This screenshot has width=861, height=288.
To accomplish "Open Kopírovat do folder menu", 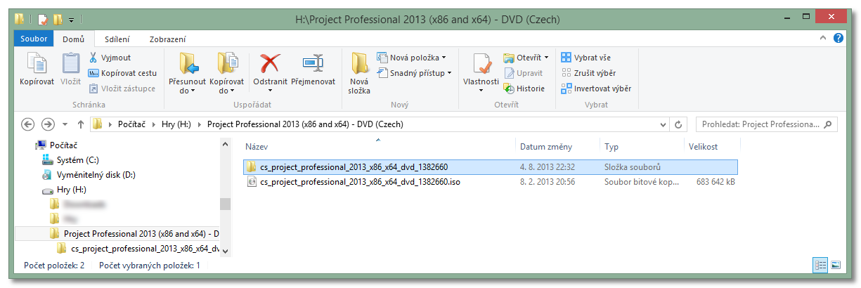I will coord(226,74).
